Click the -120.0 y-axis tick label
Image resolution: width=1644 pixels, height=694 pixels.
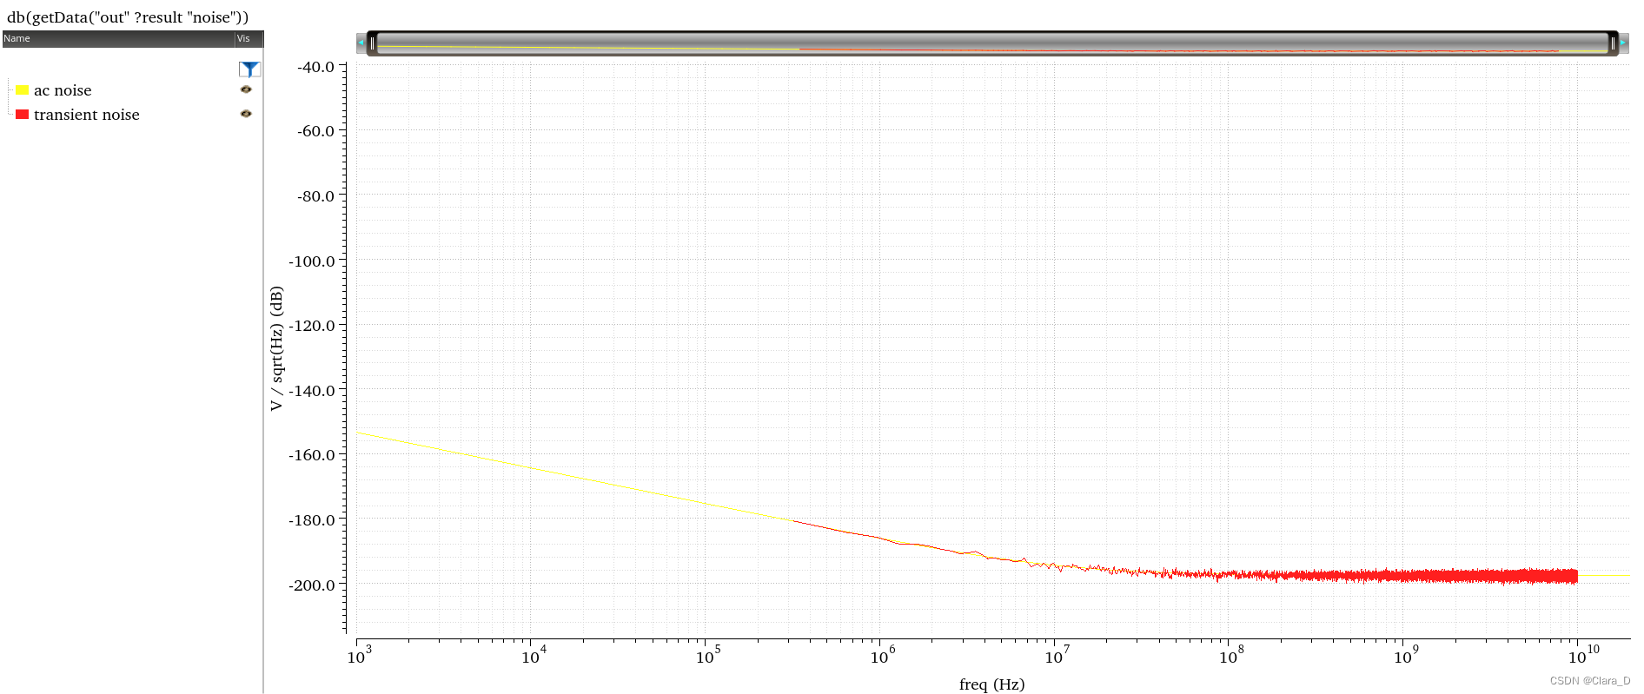point(312,326)
